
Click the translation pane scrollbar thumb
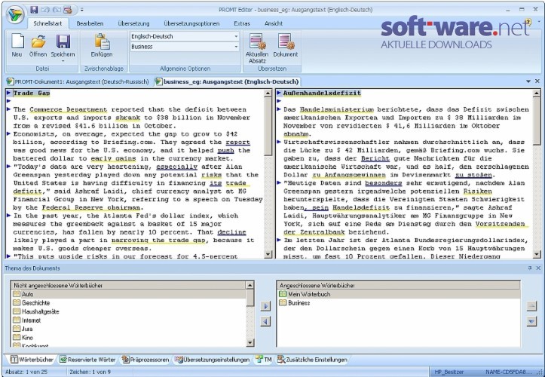[537, 121]
